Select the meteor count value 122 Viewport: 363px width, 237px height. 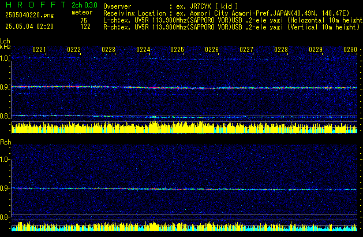pyautogui.click(x=85, y=27)
